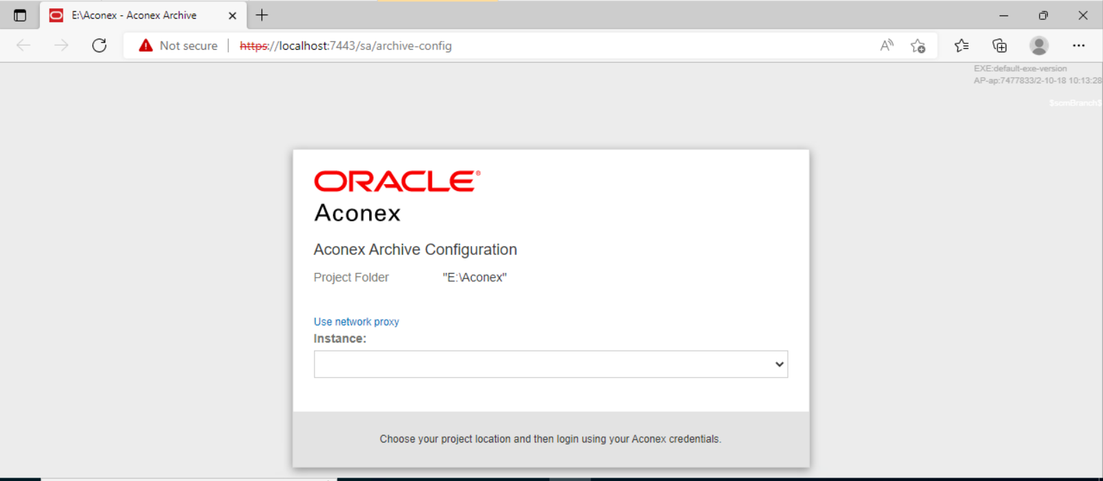The image size is (1103, 481).
Task: Click the Instance: label
Action: click(340, 338)
